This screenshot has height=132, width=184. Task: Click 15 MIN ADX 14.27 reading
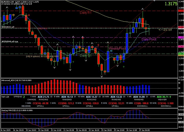pyautogui.click(x=92, y=97)
